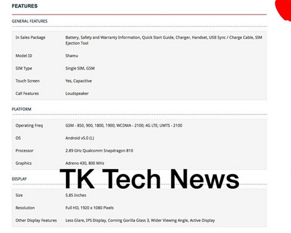Click the TK Tech News watermark

tap(149, 179)
